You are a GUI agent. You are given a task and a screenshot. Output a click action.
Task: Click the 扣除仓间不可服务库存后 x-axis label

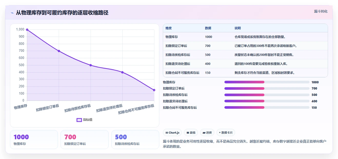(x=136, y=109)
